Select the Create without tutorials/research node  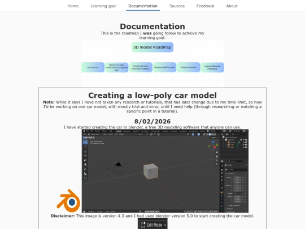coord(141,67)
